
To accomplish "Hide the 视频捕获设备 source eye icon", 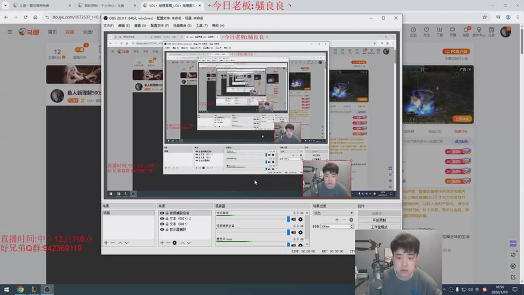I will pos(162,213).
